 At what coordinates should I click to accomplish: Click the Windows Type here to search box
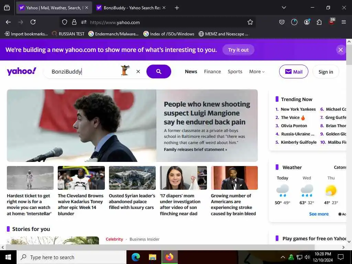point(71,257)
